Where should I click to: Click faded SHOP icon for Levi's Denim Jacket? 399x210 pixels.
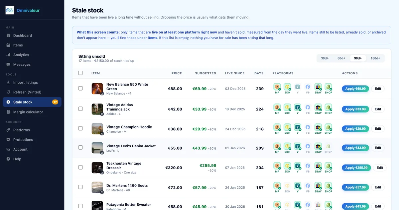329,146
